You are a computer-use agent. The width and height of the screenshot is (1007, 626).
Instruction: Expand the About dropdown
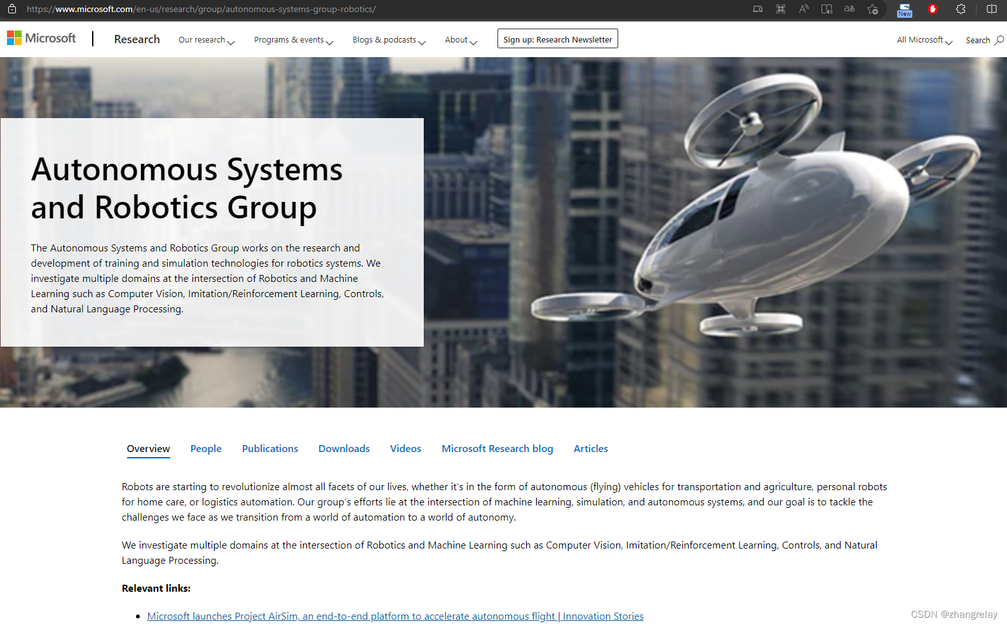coord(461,40)
